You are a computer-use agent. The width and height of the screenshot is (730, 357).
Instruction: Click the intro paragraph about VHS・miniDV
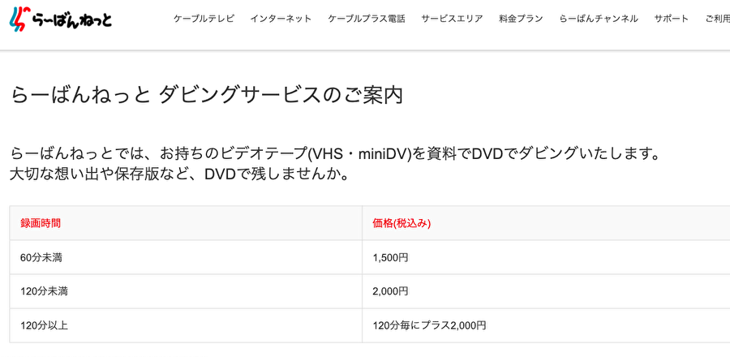[335, 163]
